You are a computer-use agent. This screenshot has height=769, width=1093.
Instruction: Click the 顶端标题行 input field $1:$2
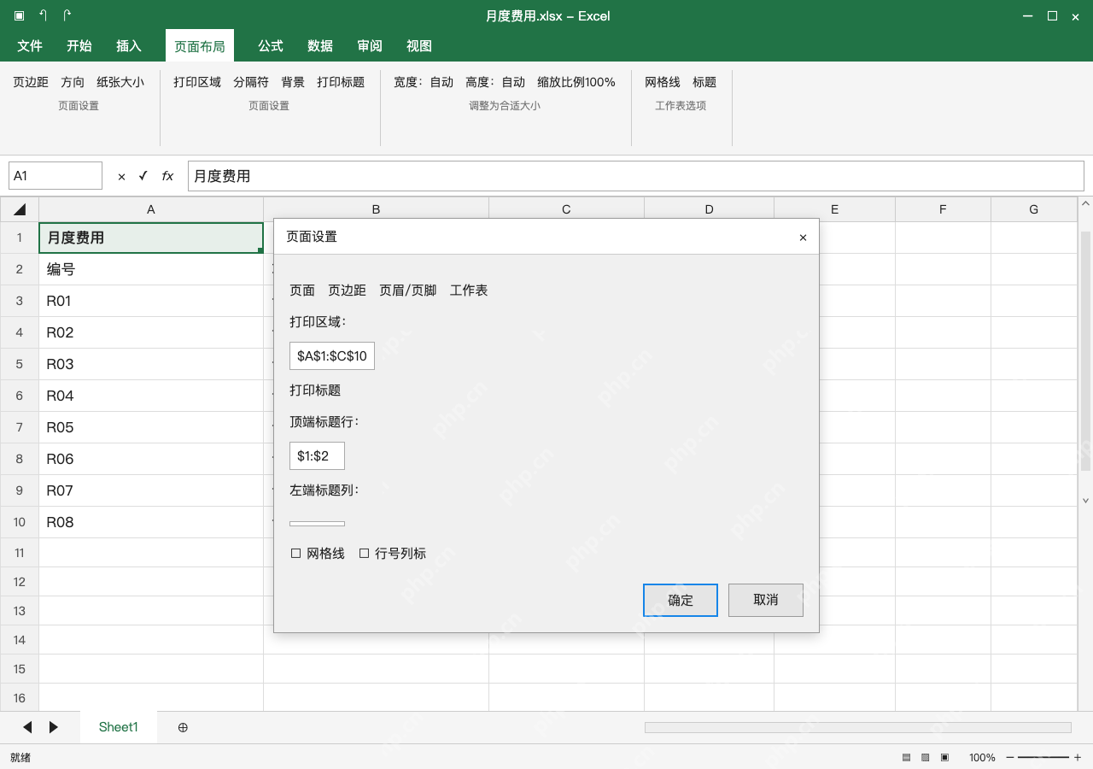coord(318,455)
